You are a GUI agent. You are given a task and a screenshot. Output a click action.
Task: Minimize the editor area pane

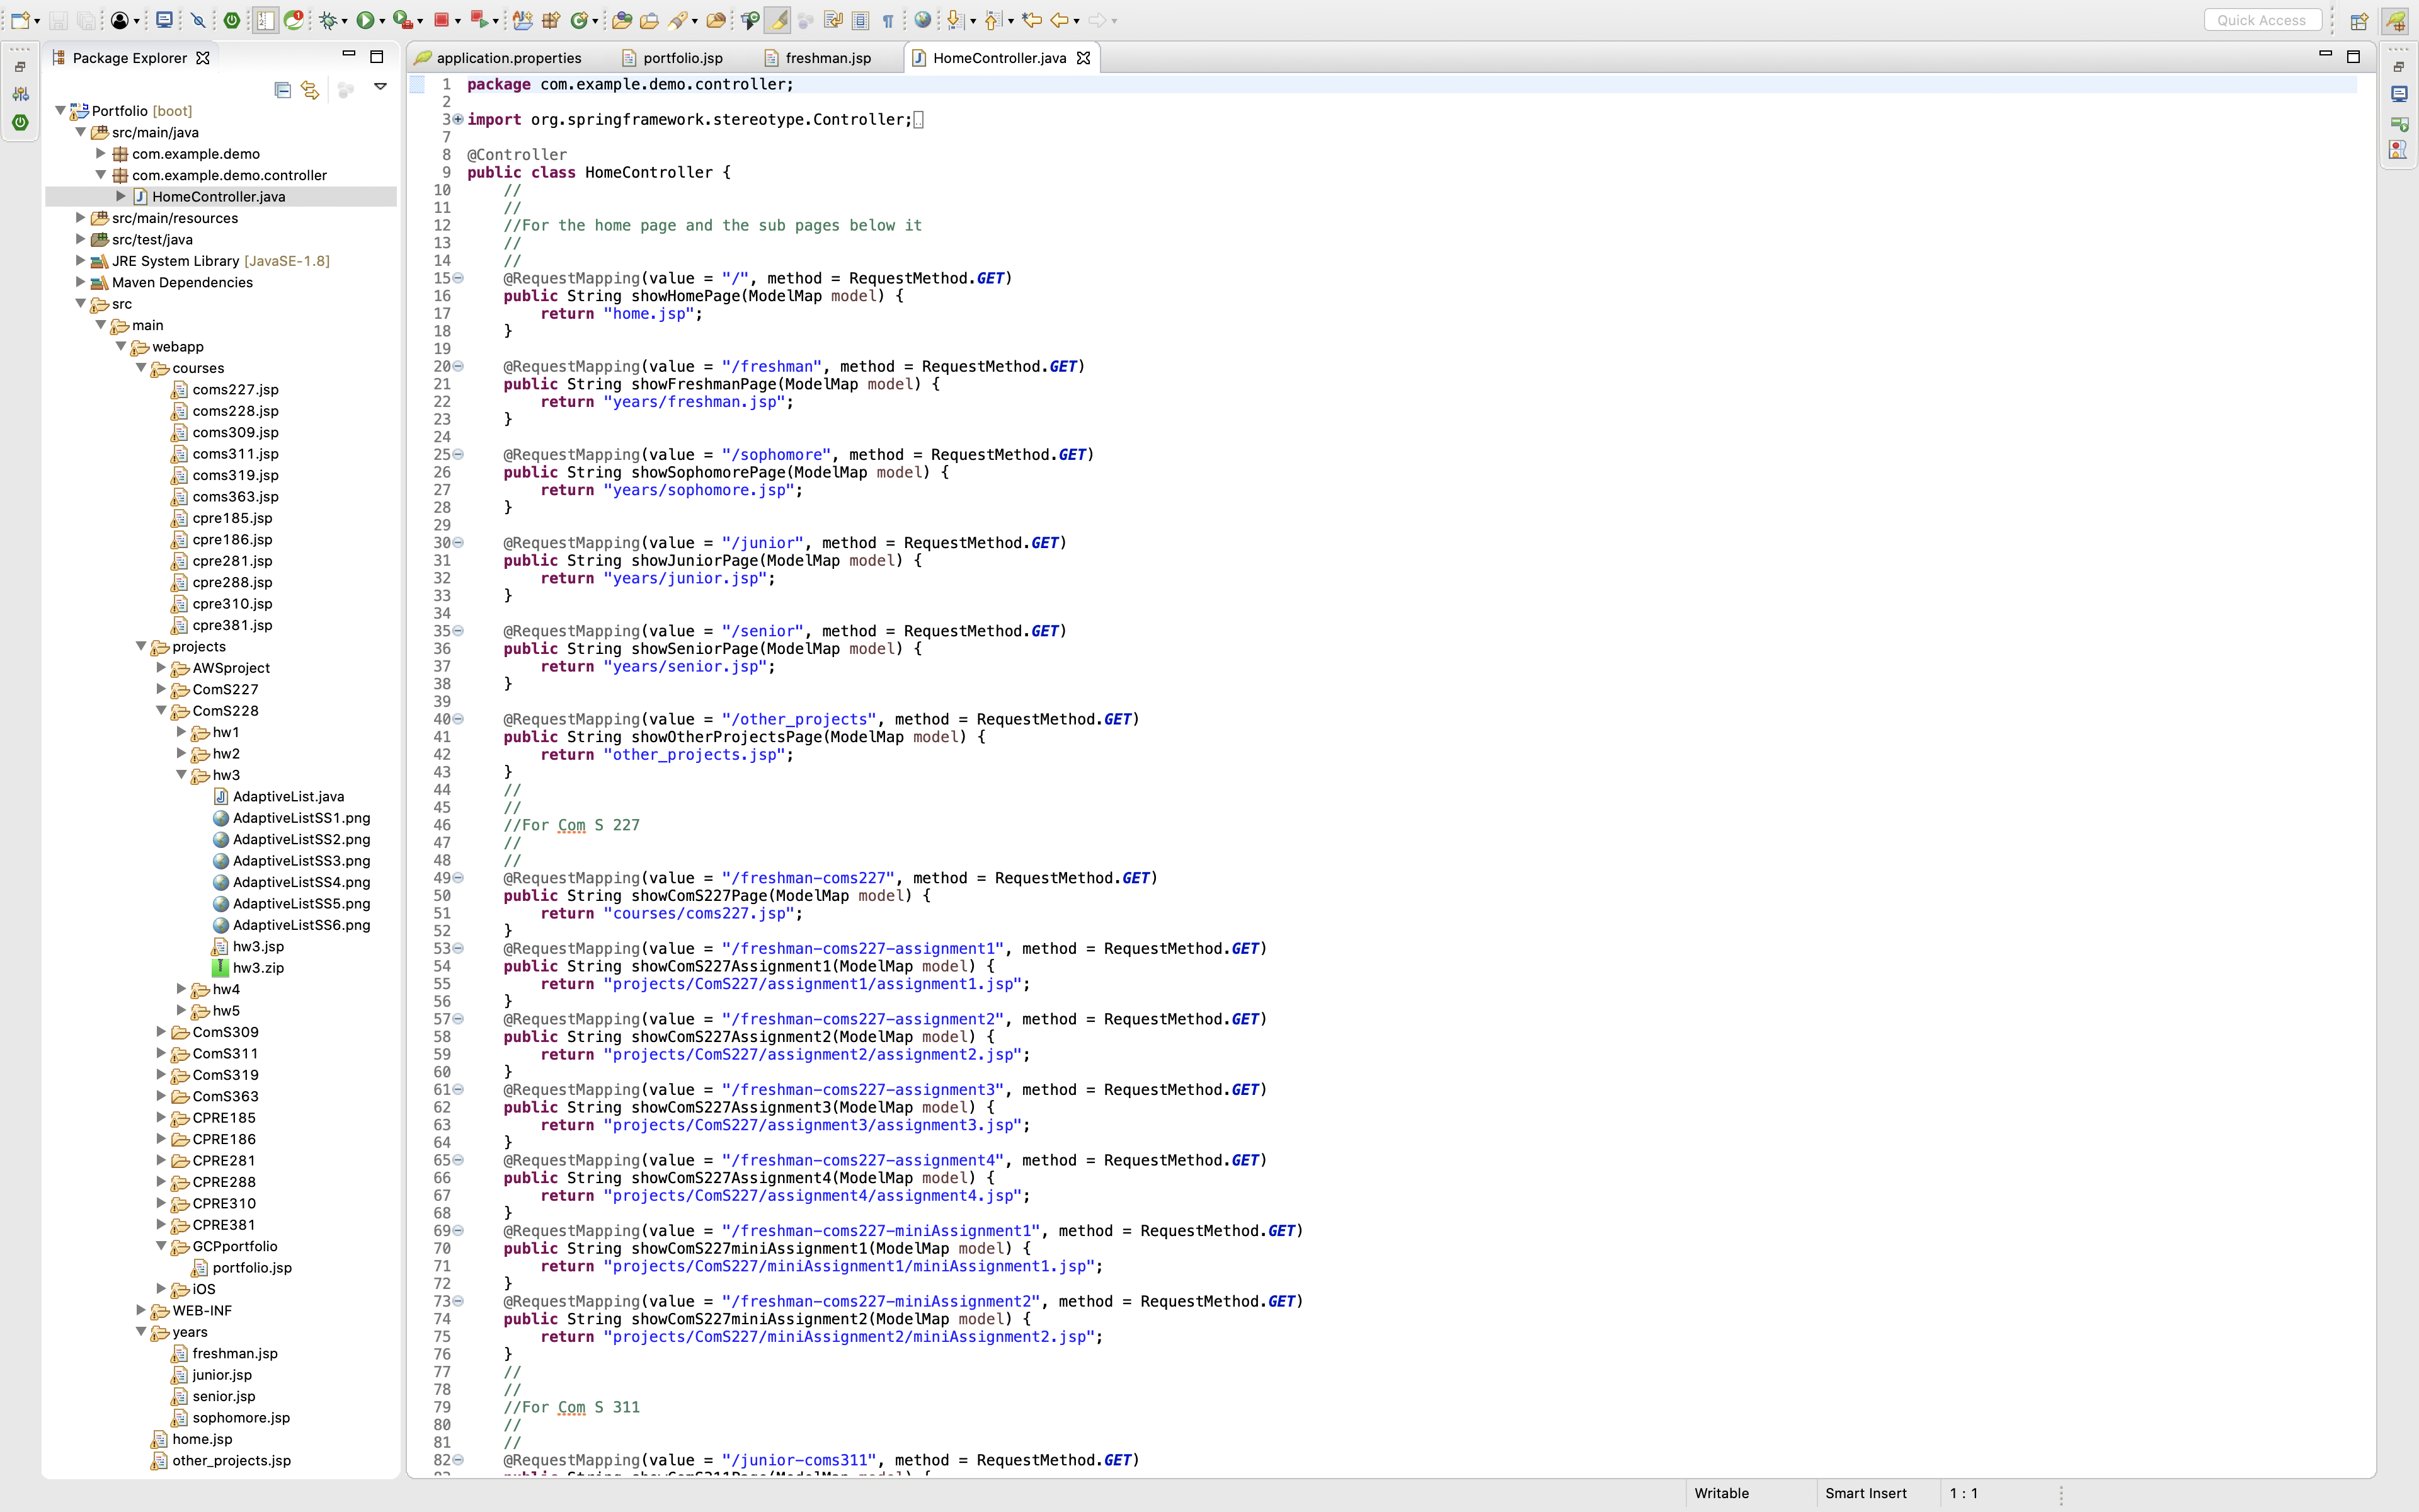[x=2325, y=54]
